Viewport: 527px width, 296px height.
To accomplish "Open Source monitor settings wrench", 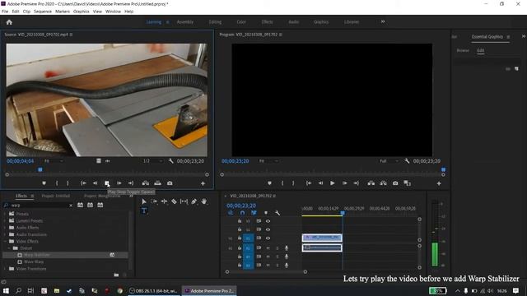I will (170, 161).
